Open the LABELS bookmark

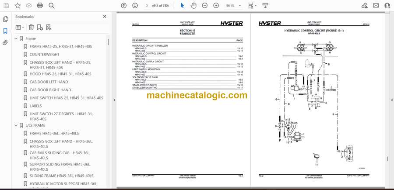36,106
